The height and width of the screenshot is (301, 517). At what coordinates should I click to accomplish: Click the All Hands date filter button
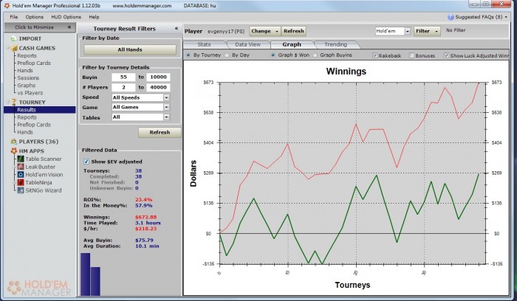pos(130,49)
